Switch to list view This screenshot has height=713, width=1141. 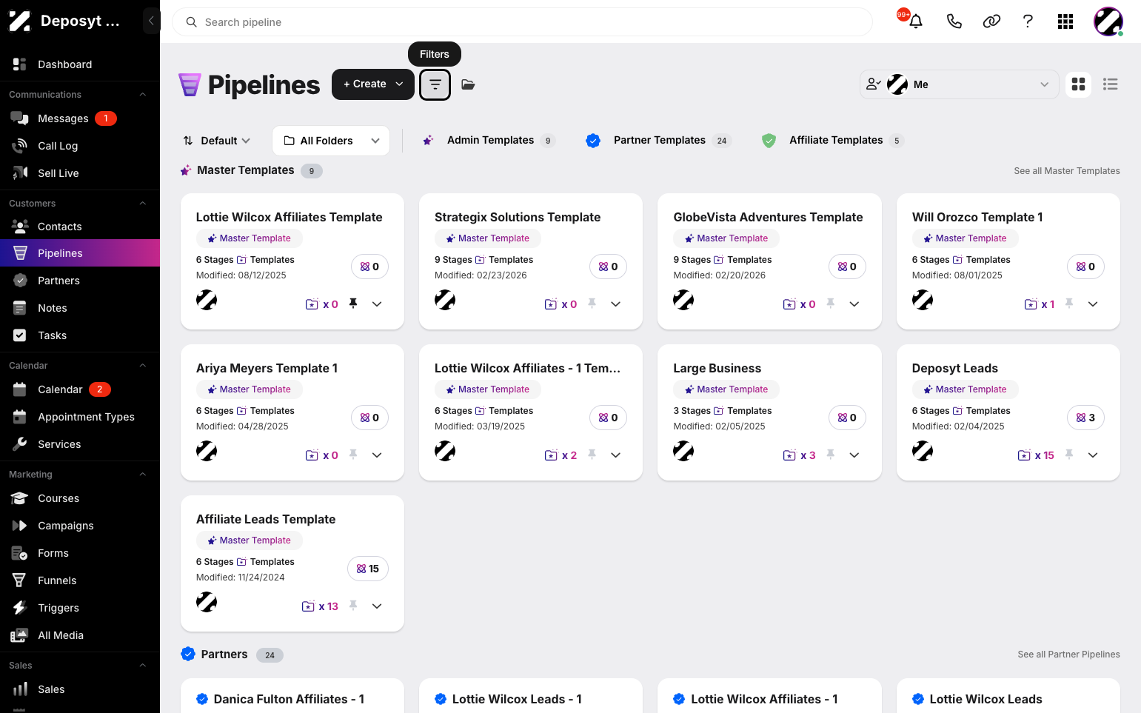point(1111,84)
